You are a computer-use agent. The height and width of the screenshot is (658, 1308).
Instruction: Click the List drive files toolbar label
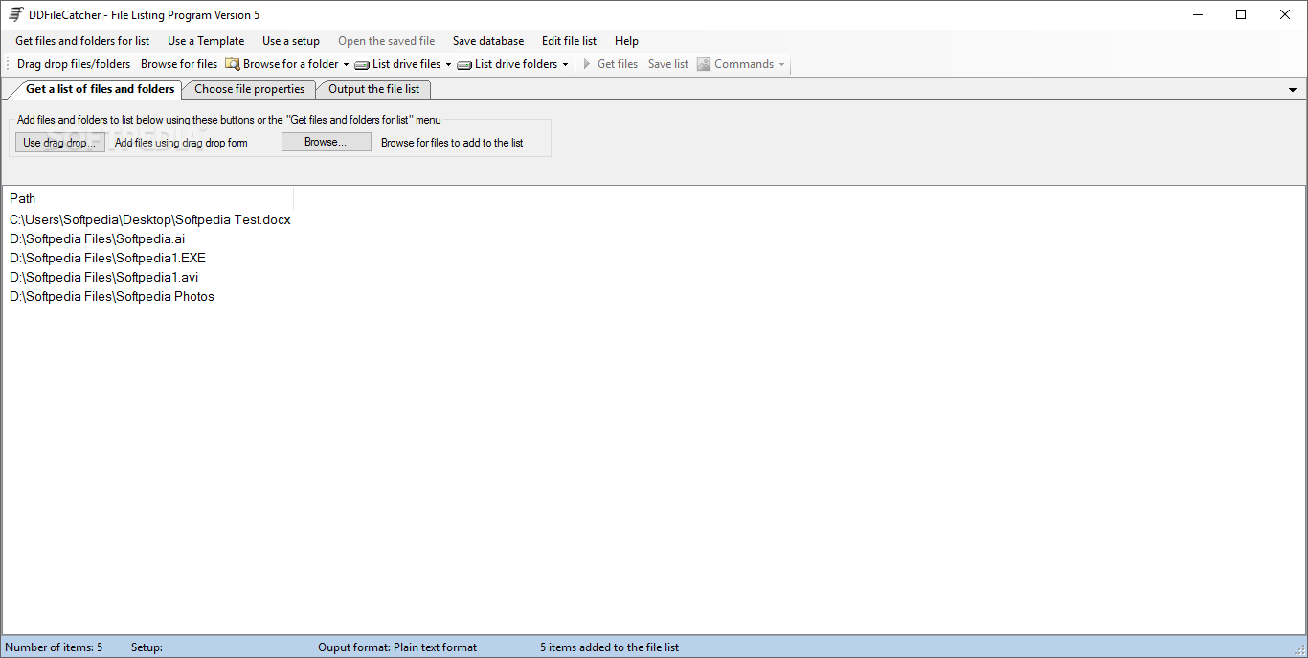click(406, 64)
